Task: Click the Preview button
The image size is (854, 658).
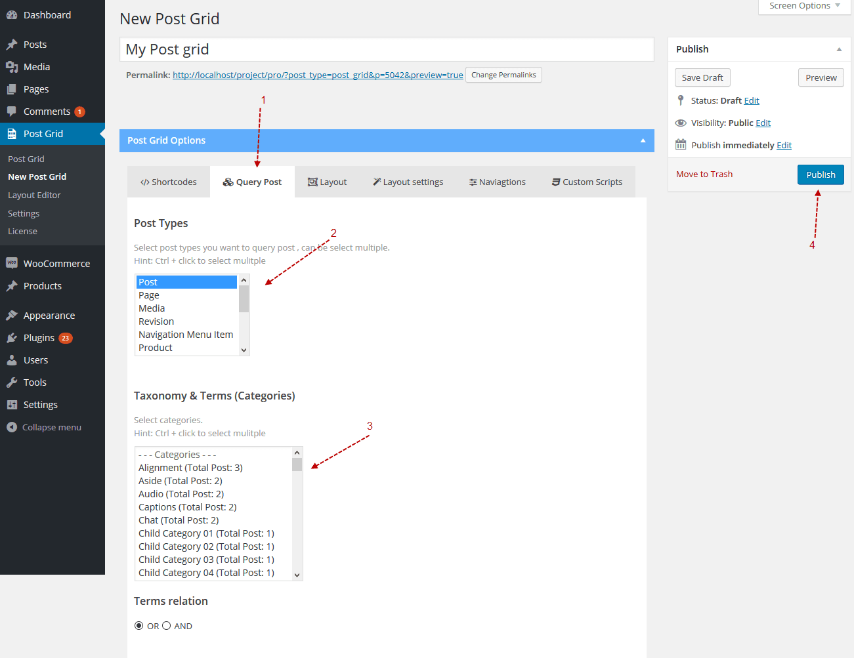Action: (x=821, y=77)
